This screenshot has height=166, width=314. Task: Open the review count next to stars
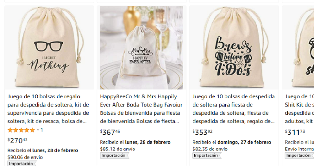coord(42,130)
